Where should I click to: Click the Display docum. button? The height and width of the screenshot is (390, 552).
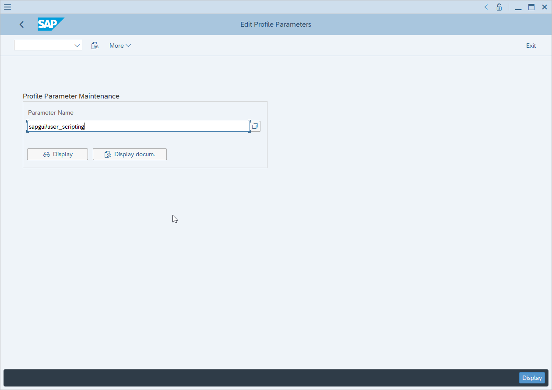(x=130, y=154)
